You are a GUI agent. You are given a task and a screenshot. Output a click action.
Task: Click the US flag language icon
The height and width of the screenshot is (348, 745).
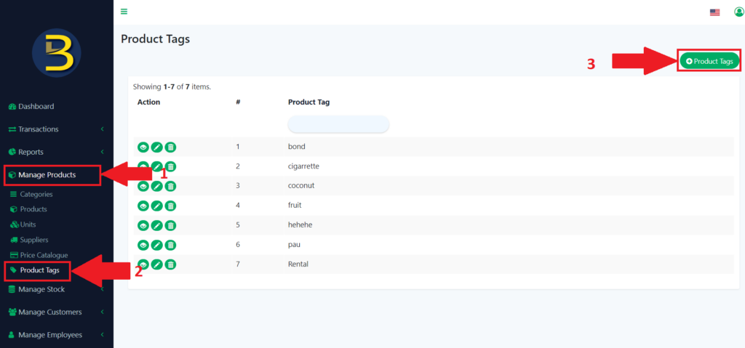(x=714, y=12)
